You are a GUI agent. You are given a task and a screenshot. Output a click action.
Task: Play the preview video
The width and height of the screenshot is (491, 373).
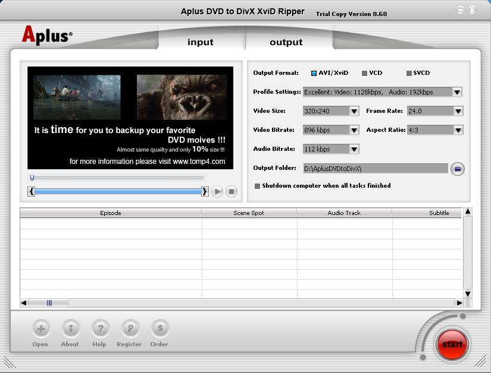(217, 191)
